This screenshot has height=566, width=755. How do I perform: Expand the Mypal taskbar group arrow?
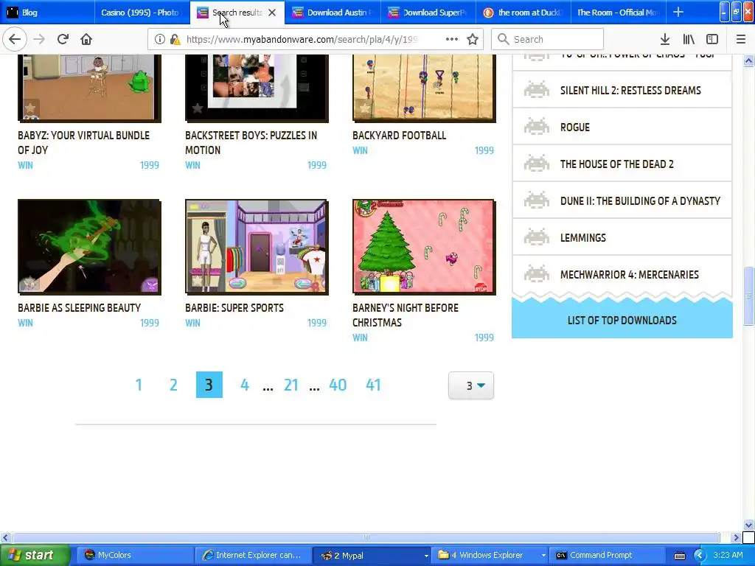426,556
